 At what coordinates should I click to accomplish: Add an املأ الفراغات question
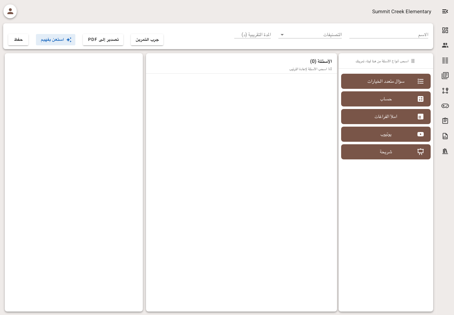[386, 117]
